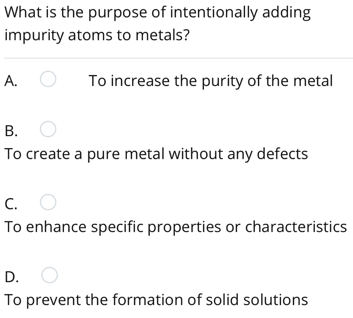Click the 'B.' option letter label
This screenshot has height=318, width=353.
click(11, 131)
